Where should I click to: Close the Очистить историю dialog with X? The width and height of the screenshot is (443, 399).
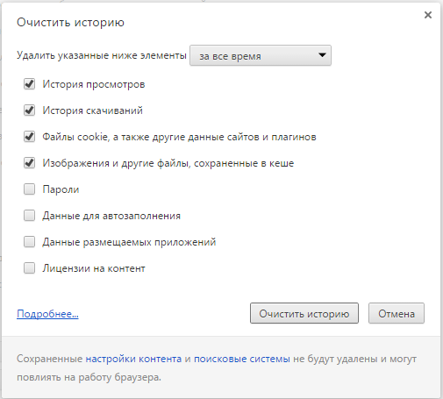coord(428,15)
